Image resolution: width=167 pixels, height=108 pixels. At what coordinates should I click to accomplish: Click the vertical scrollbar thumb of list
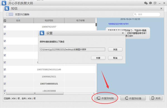pyautogui.click(x=96, y=25)
